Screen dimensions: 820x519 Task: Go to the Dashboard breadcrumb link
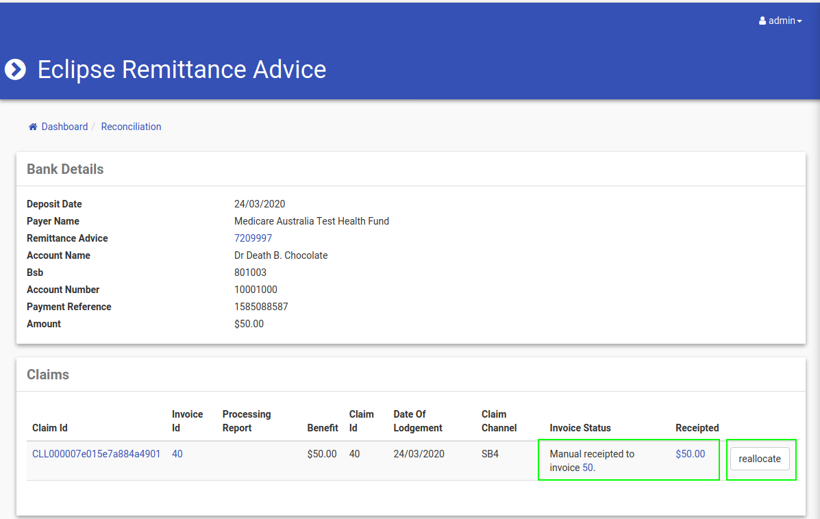pyautogui.click(x=64, y=127)
